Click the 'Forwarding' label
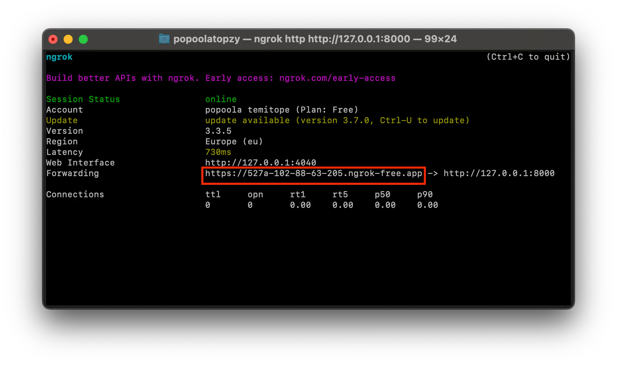This screenshot has width=617, height=365. point(72,173)
